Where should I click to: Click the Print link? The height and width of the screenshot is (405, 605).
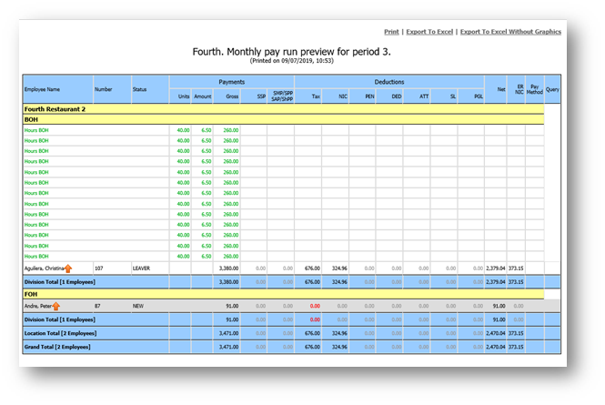391,31
